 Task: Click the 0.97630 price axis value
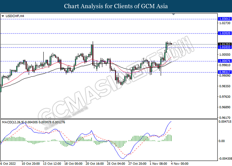pos(225,97)
